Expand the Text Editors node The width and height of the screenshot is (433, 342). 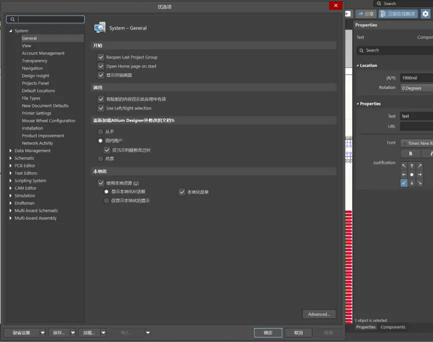point(11,173)
